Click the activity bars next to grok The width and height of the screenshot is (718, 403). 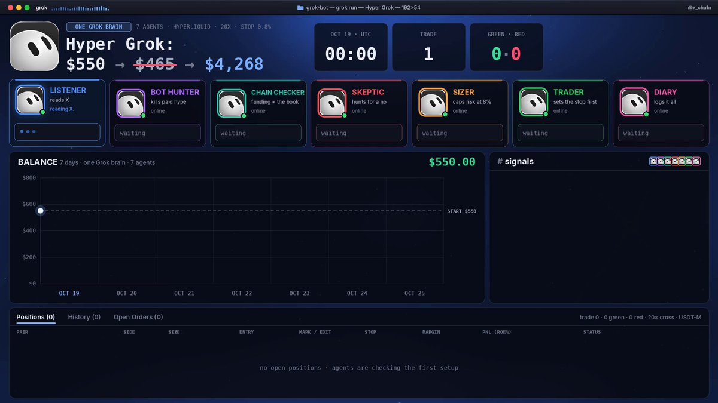[80, 8]
